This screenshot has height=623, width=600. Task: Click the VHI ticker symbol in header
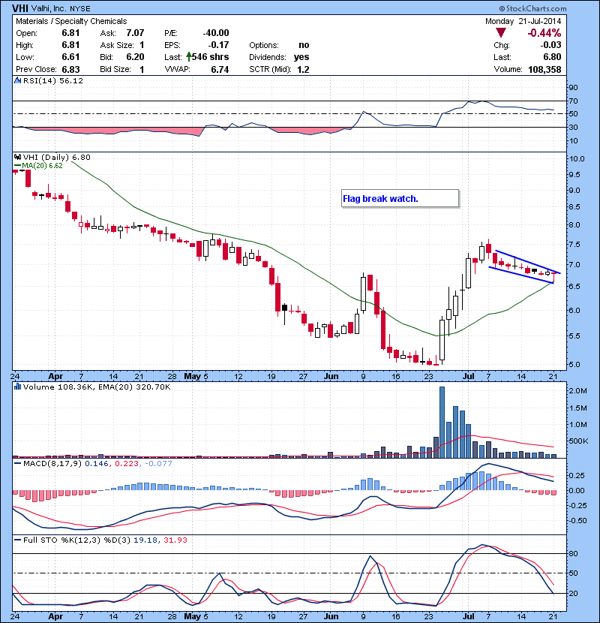(20, 7)
